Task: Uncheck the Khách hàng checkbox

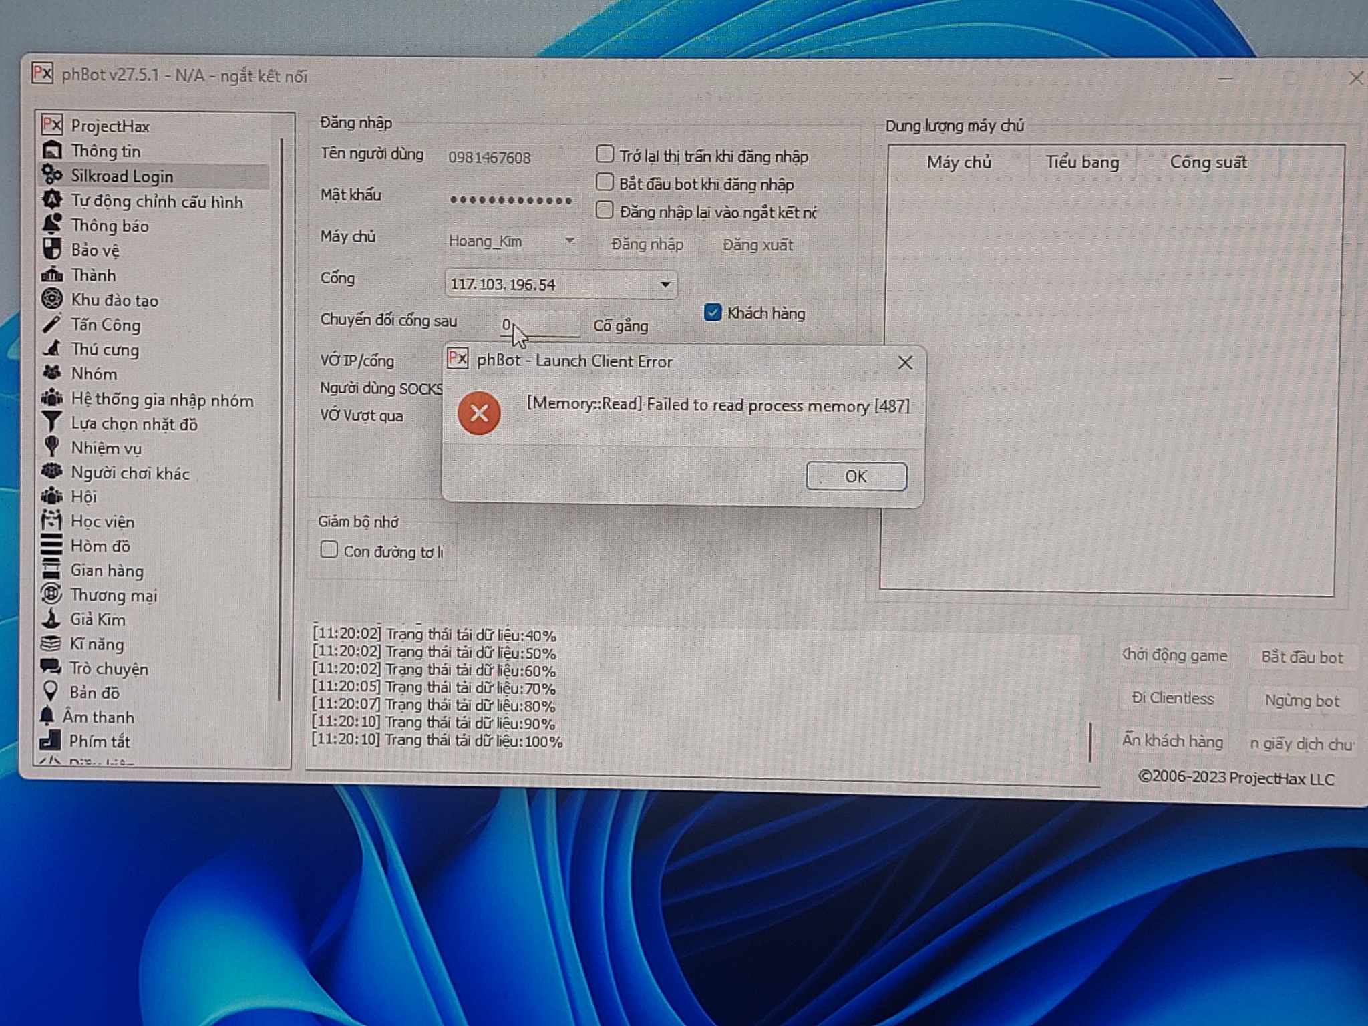Action: (x=713, y=312)
